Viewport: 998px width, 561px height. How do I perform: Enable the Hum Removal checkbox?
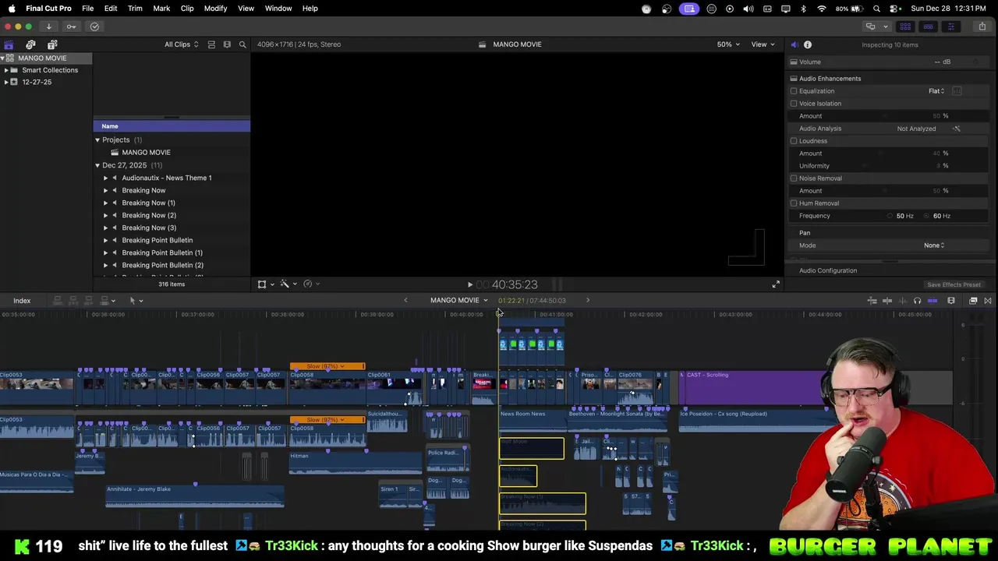click(794, 203)
